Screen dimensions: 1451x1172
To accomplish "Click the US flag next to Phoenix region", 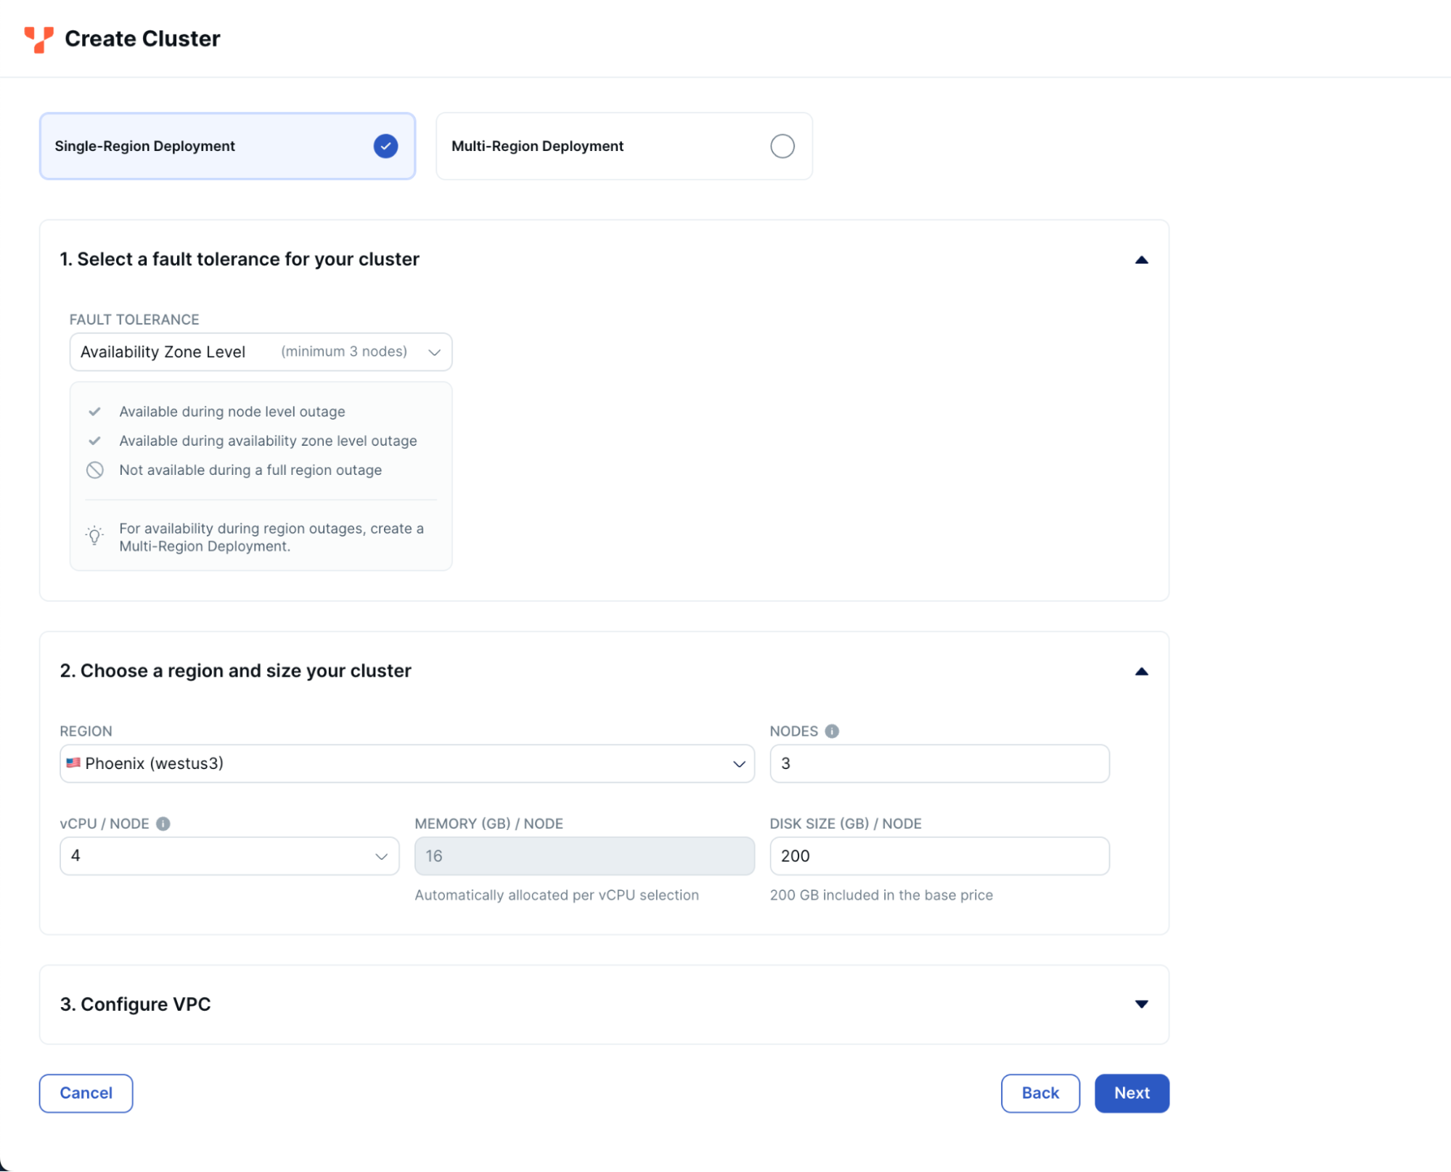I will [73, 763].
